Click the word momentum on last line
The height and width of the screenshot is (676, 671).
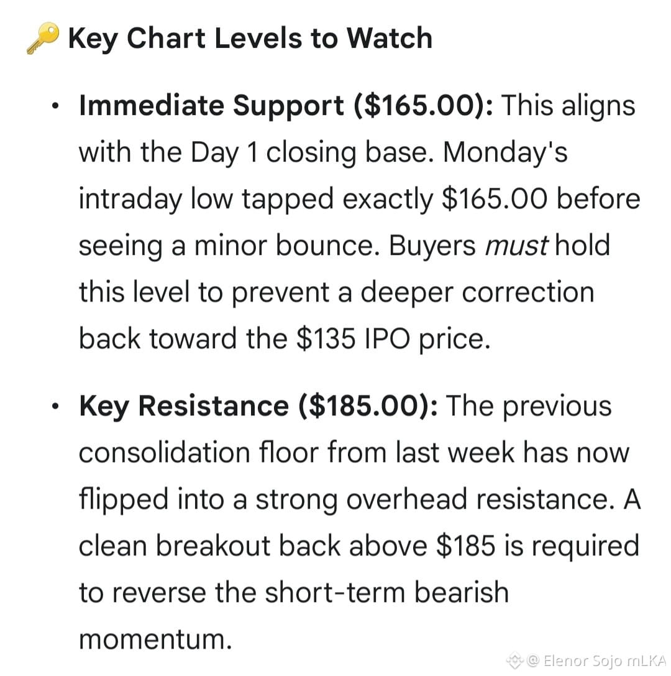155,639
